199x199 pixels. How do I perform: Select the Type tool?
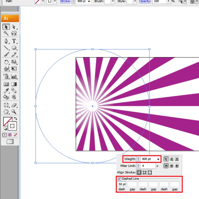click(14, 41)
